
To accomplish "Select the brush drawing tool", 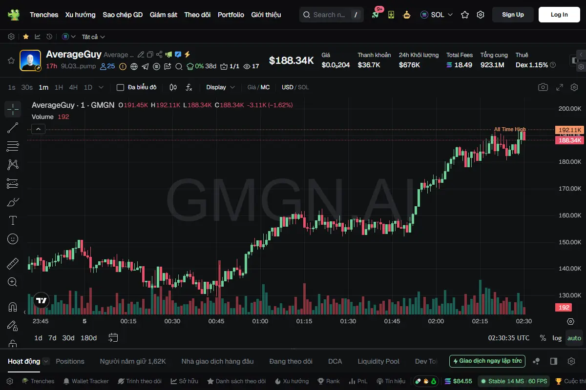I will click(13, 202).
